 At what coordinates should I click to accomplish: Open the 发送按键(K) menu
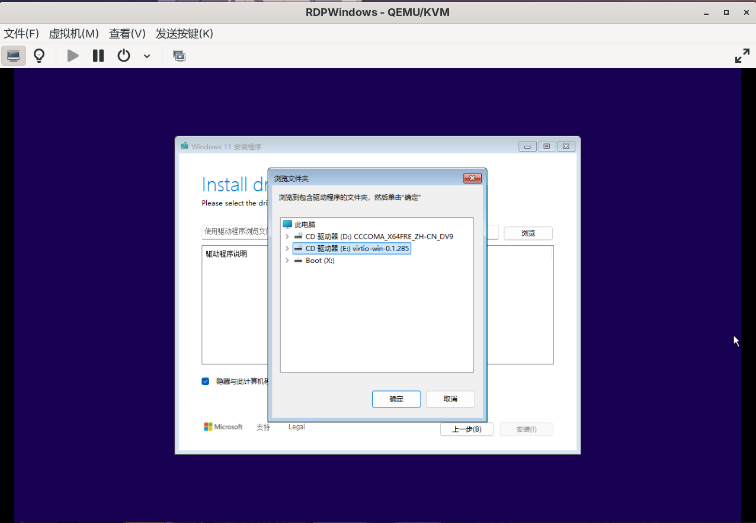point(184,34)
